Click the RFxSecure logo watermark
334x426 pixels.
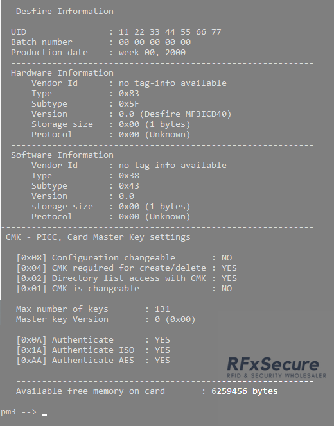coord(277,368)
